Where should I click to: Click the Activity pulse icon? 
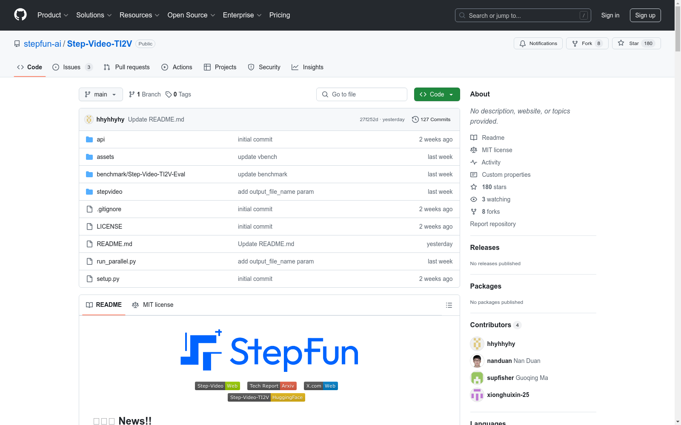tap(474, 162)
